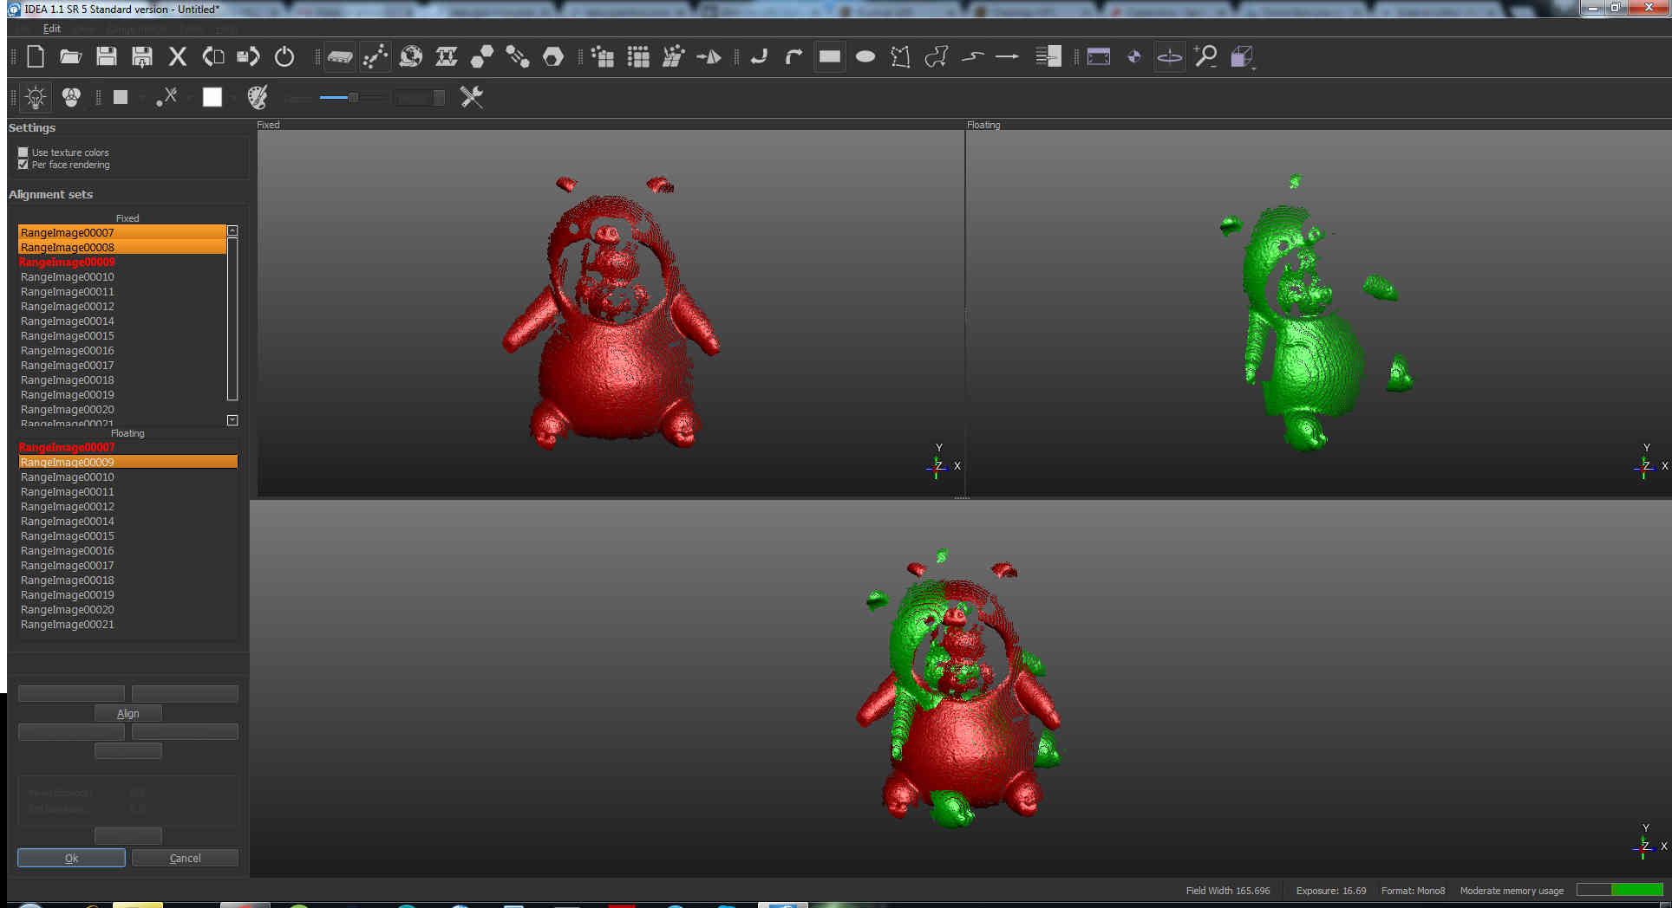The height and width of the screenshot is (908, 1672).
Task: Choose the freehand stroke curve tool
Action: 973,57
